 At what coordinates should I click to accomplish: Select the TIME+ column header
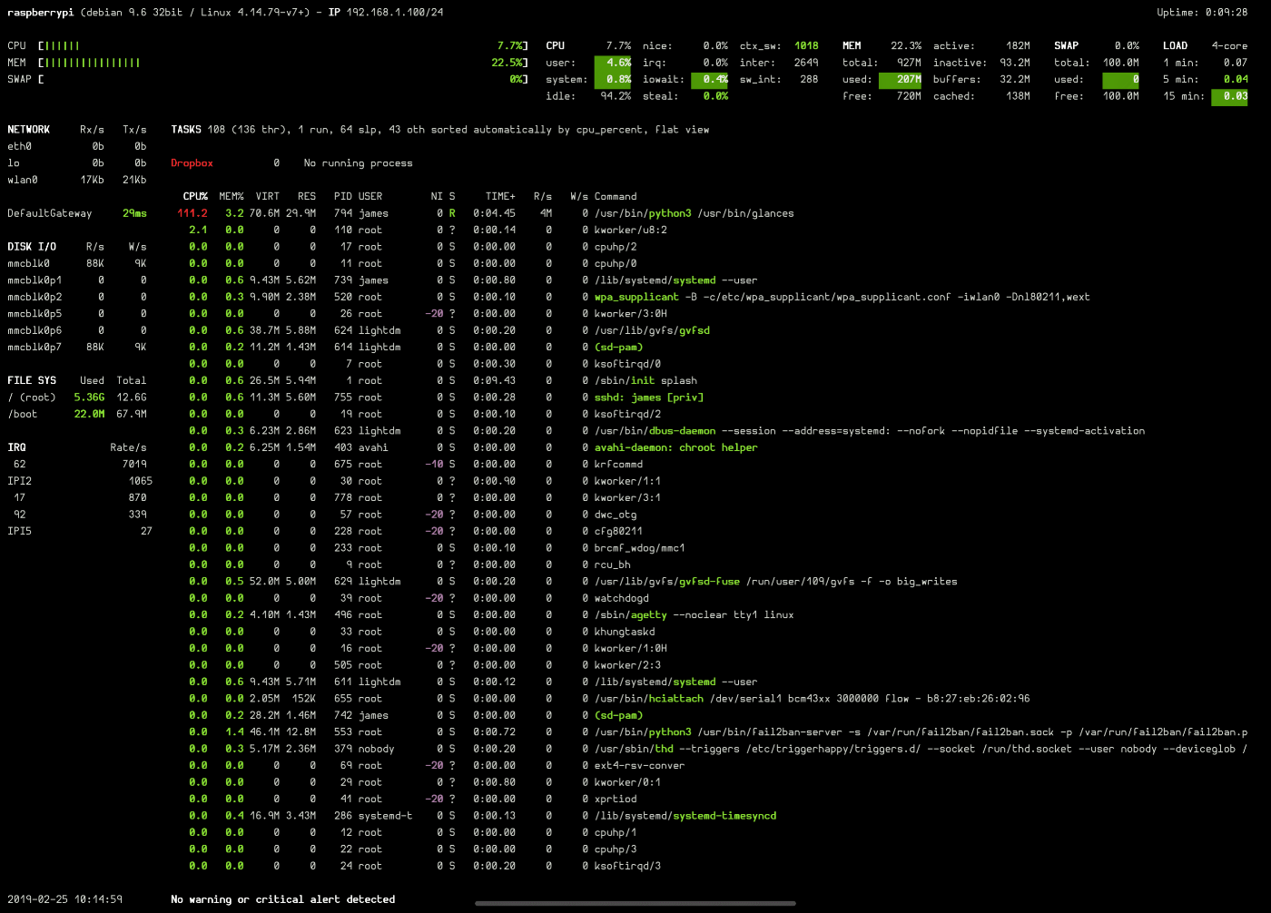point(500,196)
